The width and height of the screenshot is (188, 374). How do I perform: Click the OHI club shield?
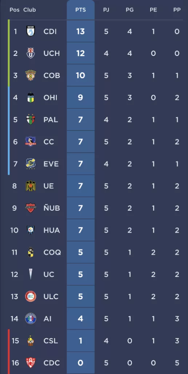coord(31,98)
